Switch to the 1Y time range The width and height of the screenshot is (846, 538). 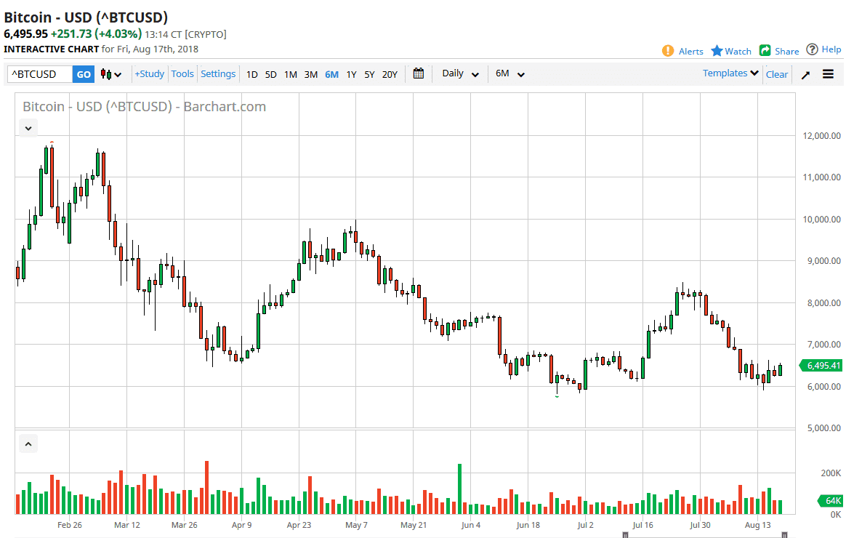coord(351,74)
